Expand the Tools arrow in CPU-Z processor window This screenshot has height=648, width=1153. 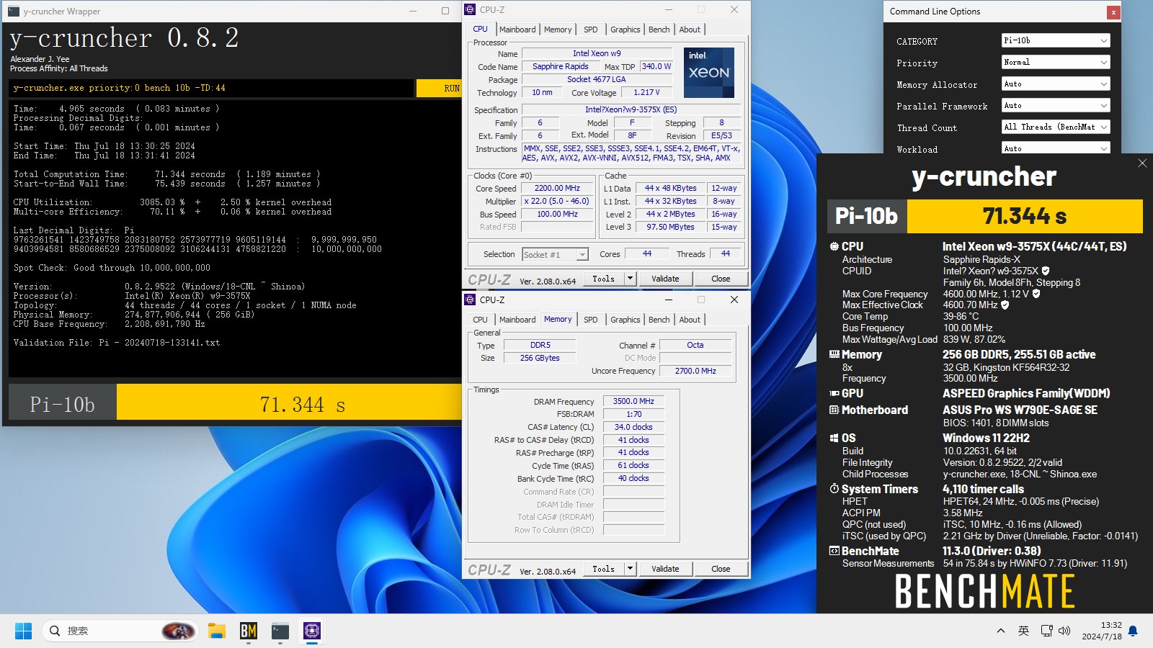[x=630, y=279]
